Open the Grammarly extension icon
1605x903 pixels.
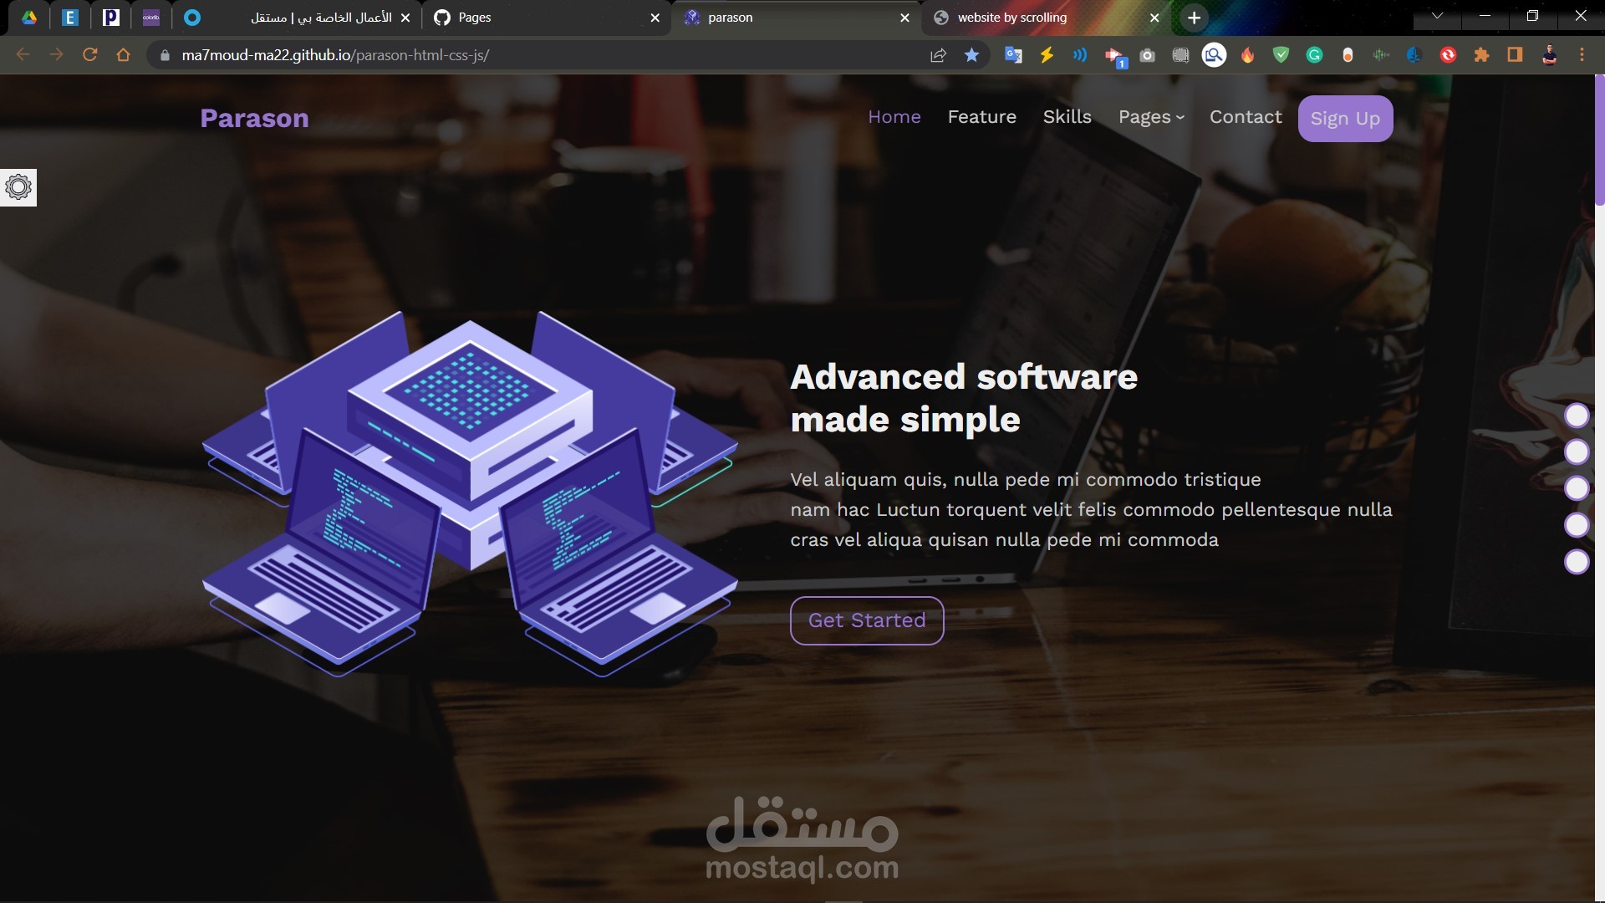1314,55
